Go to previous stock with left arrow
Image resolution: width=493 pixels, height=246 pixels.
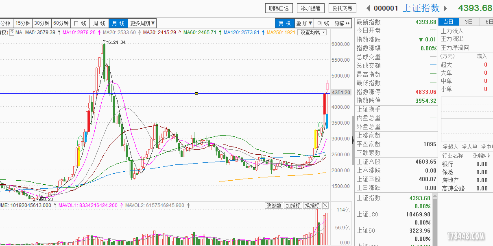pos(369,8)
